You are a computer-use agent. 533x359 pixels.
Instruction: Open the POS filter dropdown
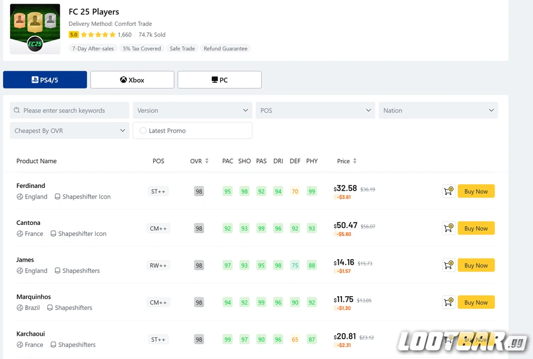316,110
